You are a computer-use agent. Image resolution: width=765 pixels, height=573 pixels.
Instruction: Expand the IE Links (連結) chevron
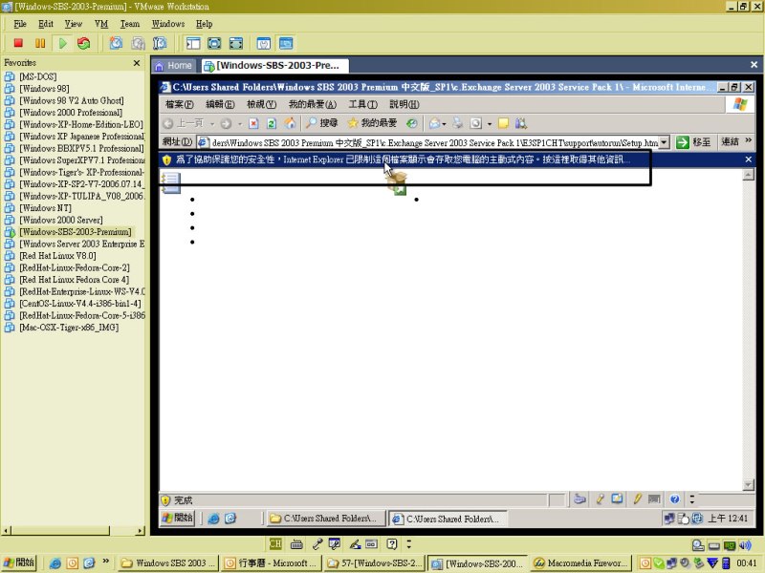[749, 140]
